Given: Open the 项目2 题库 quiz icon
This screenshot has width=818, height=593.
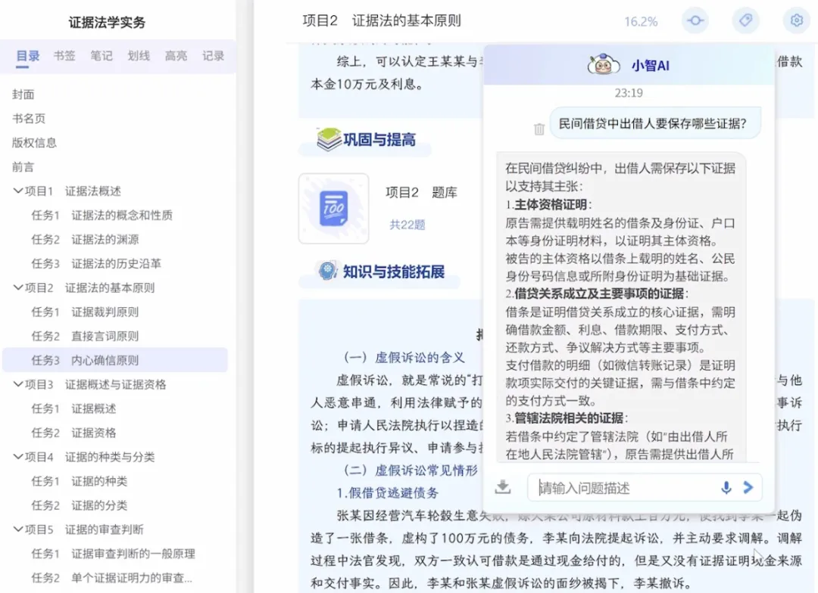Looking at the screenshot, I should coord(333,208).
